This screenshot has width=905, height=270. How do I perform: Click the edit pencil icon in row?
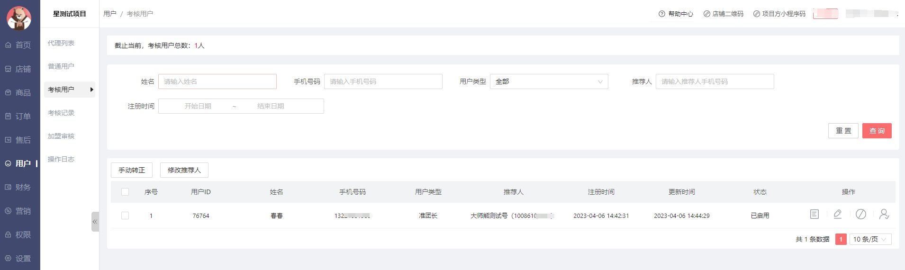coord(837,215)
